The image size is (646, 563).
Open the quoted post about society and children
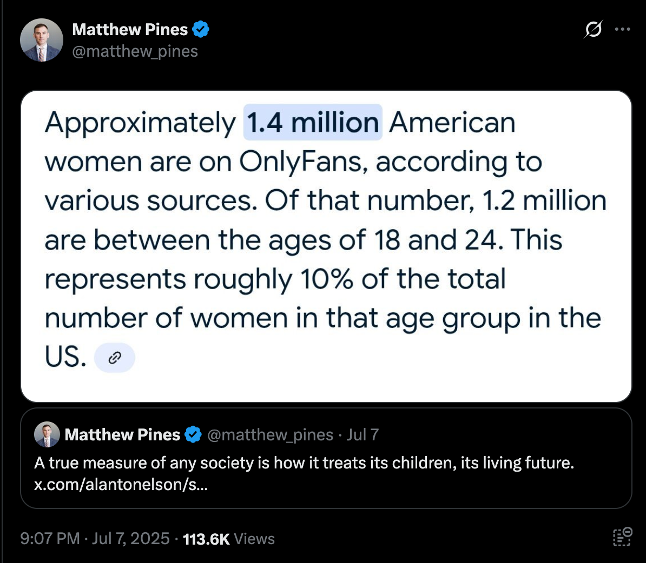(x=326, y=459)
